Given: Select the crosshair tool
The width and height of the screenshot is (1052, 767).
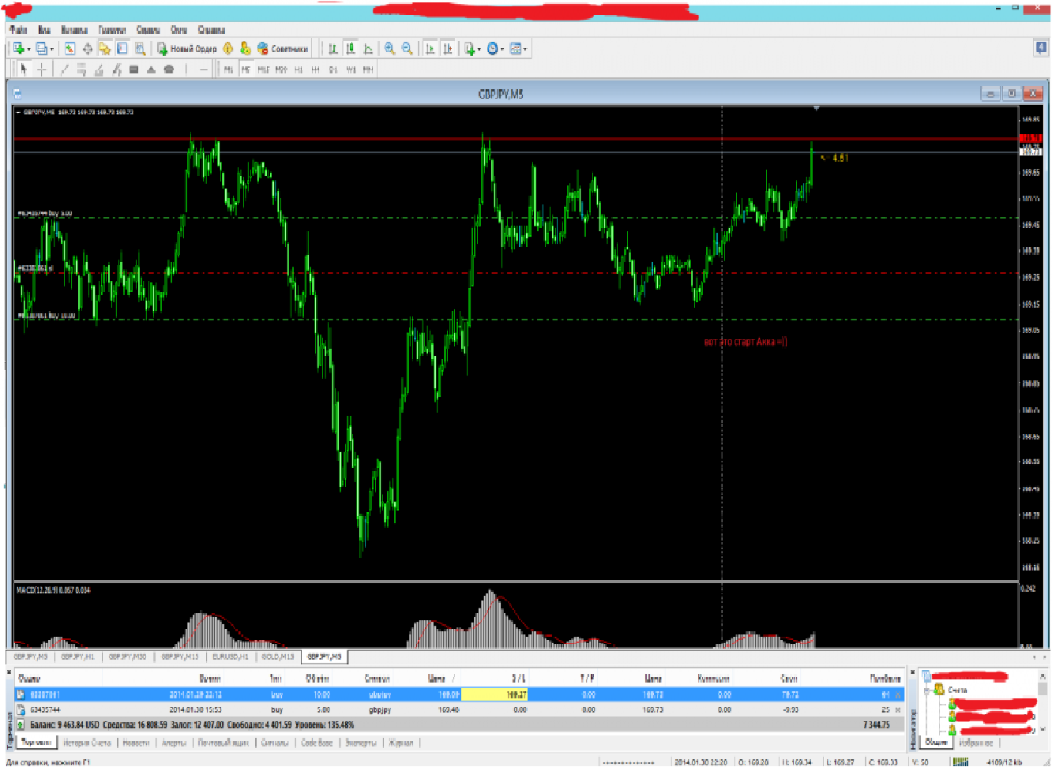Looking at the screenshot, I should click(x=42, y=69).
